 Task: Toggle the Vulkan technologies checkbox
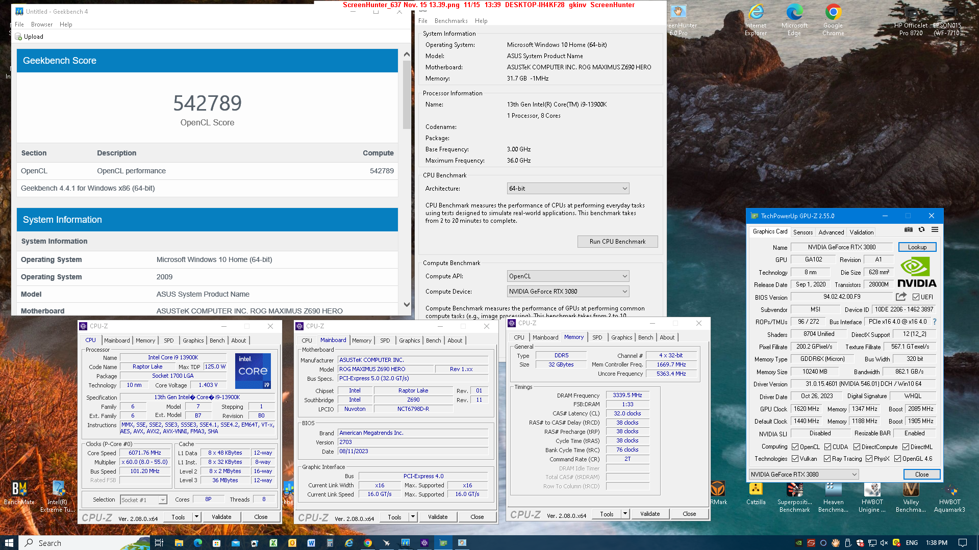click(795, 459)
